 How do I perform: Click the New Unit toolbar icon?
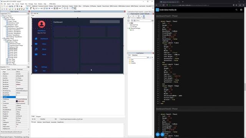coord(2,6)
